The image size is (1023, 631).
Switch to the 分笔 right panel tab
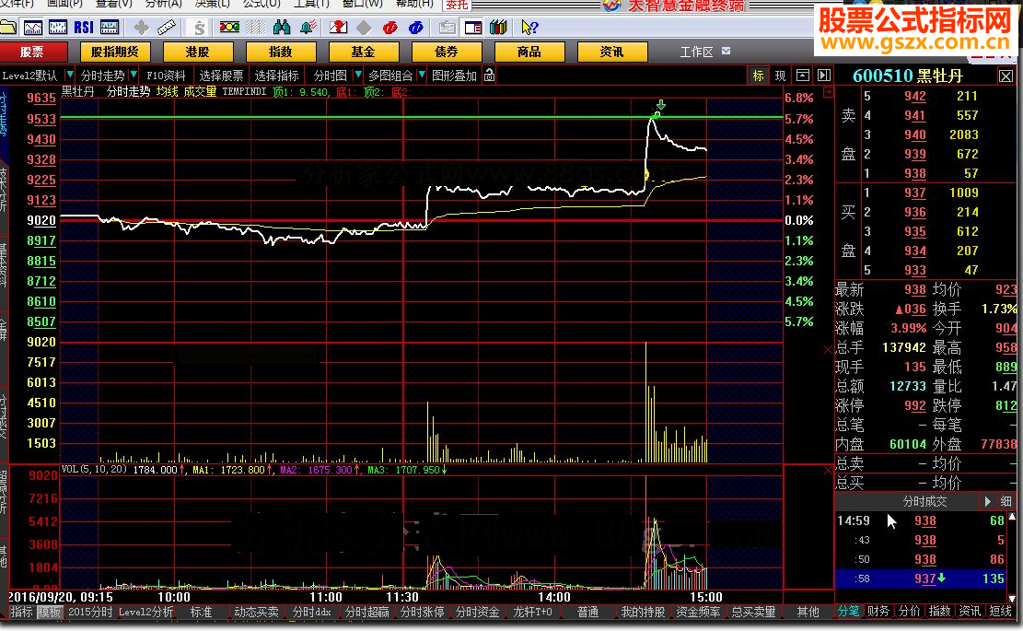click(x=848, y=612)
